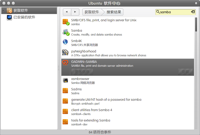Viewport: 200px width, 135px height.
Task: Select 'samba4-dev' package name
Action: 79,124
